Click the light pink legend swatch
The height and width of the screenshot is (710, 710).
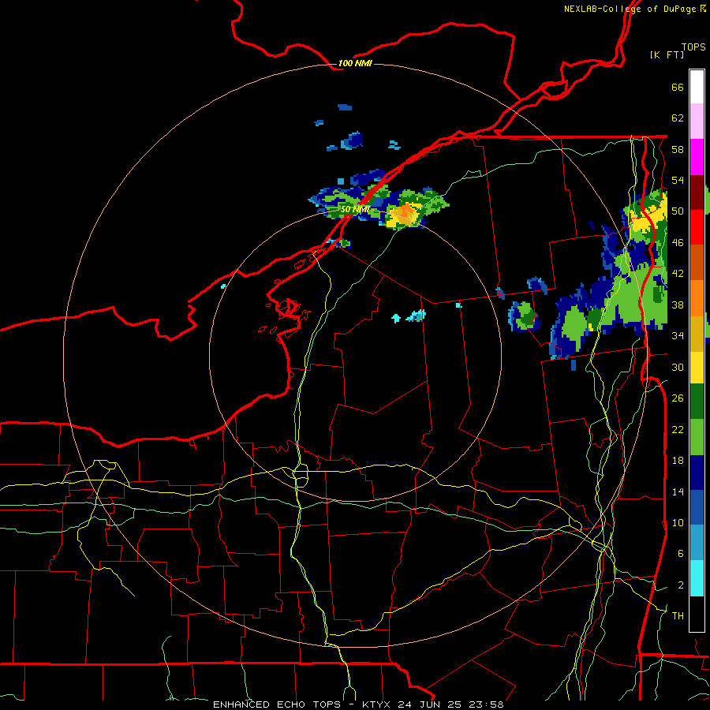[x=697, y=121]
